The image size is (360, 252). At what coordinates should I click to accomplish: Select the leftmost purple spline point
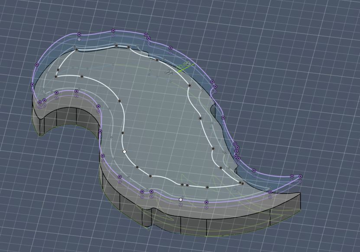coord(32,85)
